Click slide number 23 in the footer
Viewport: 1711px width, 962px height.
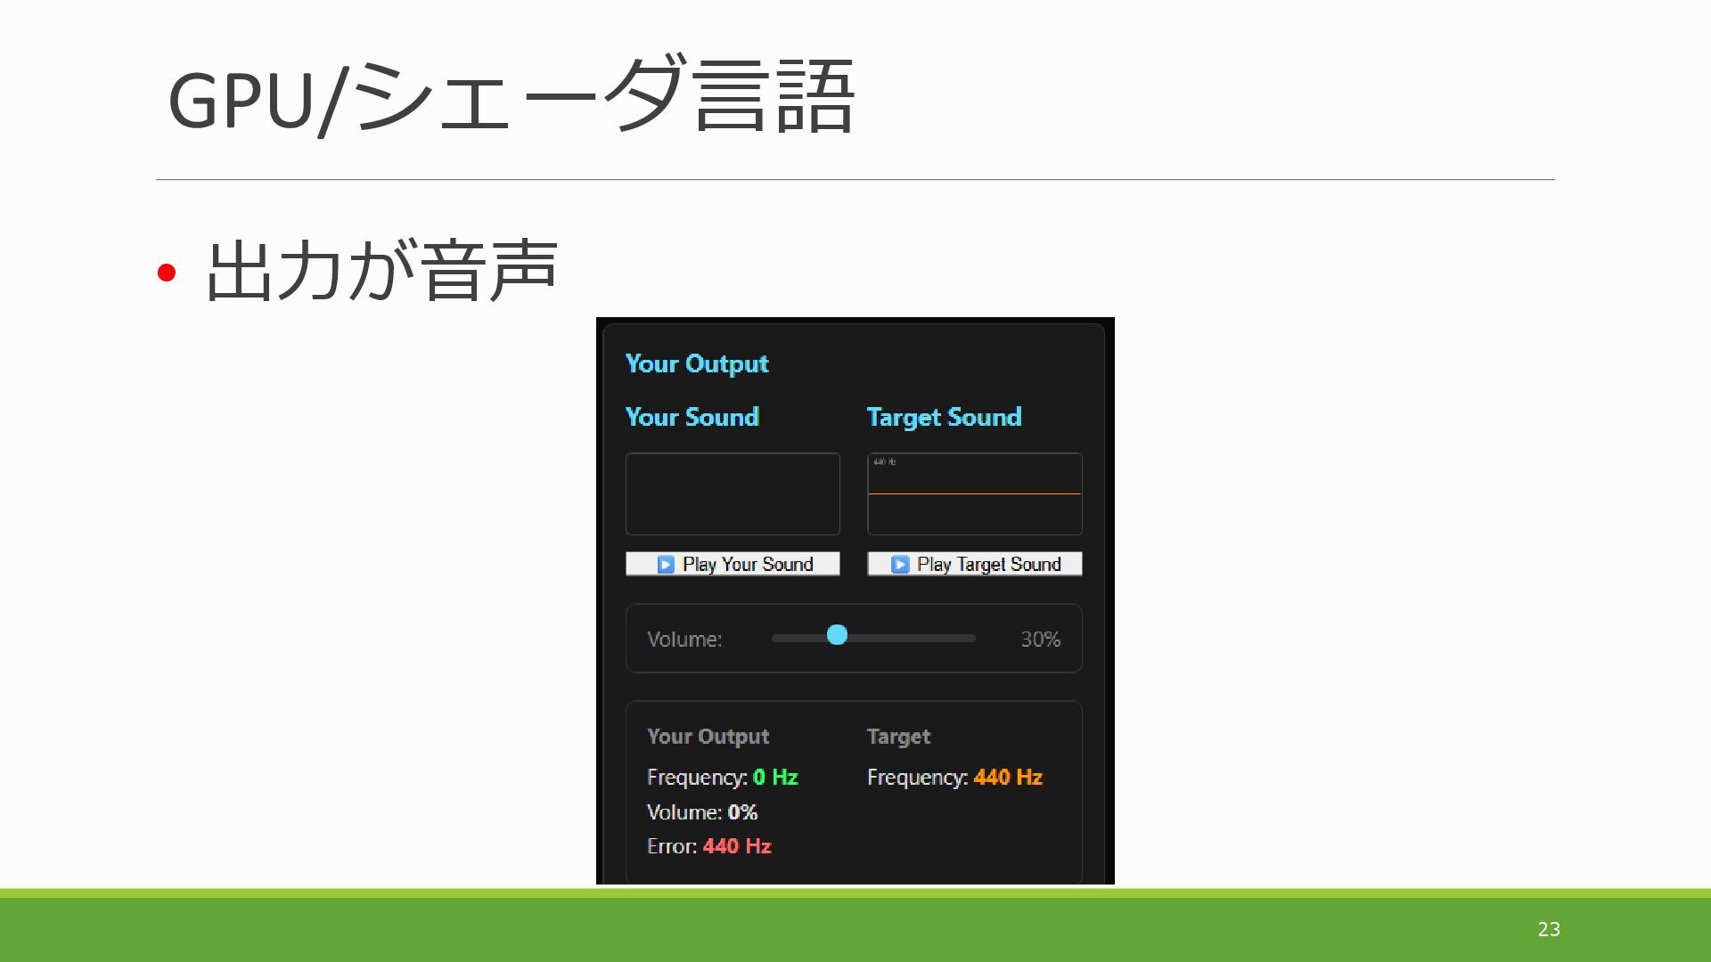coord(1549,929)
